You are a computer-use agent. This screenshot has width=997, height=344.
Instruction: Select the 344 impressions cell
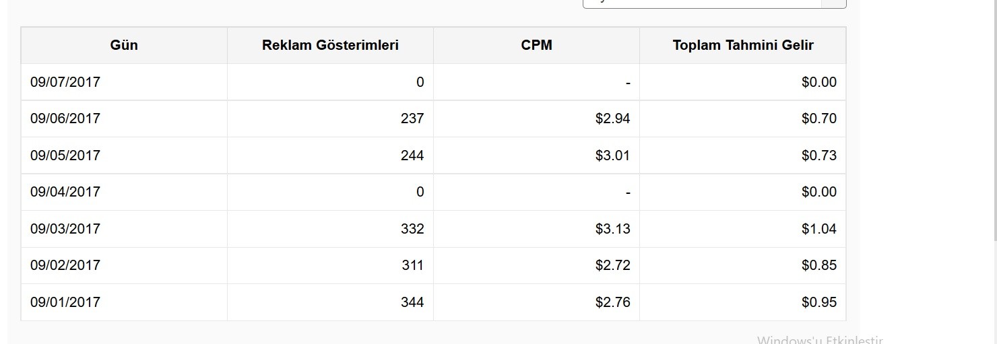(330, 302)
